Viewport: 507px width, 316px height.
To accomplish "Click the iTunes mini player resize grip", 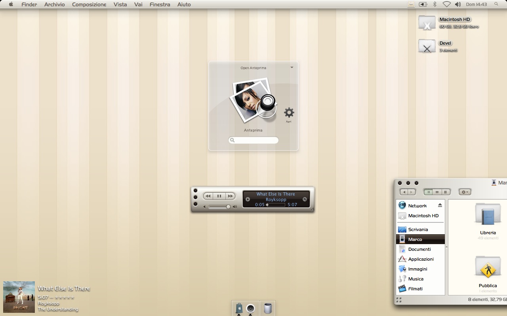I will click(312, 209).
